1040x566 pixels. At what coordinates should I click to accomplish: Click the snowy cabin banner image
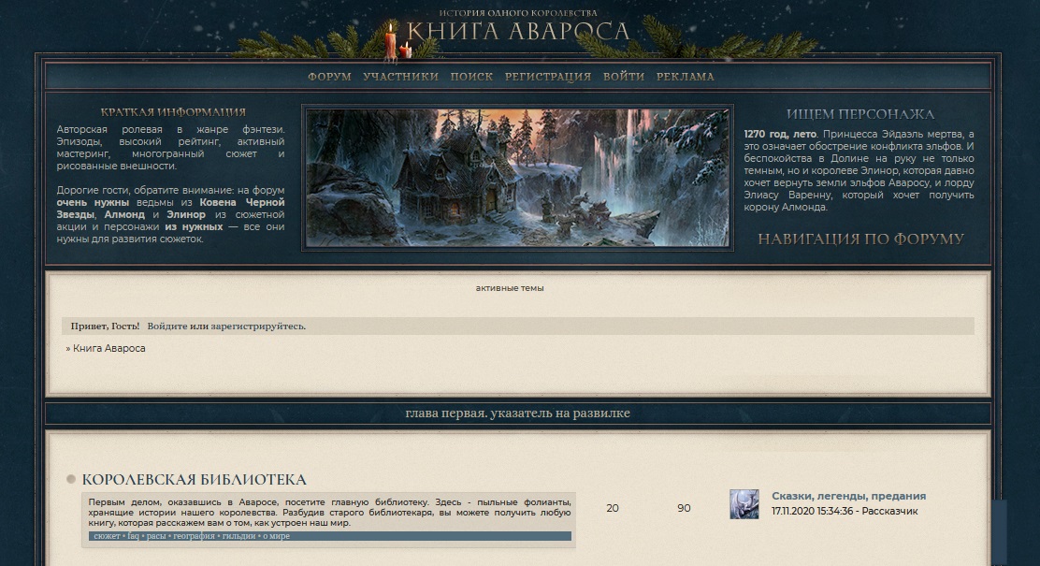point(517,178)
